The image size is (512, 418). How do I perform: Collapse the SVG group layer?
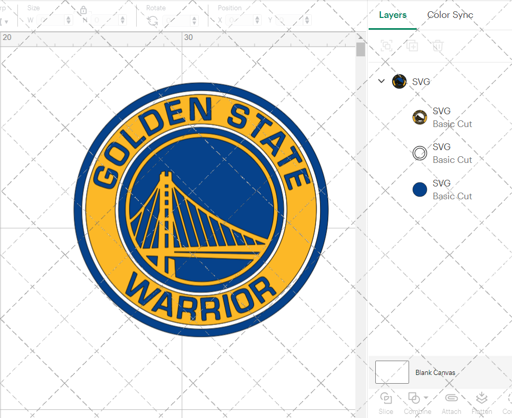pyautogui.click(x=381, y=81)
